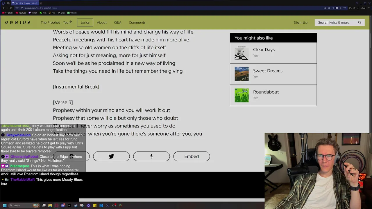The height and width of the screenshot is (209, 372).
Task: Take a snapshot with the capture icon
Action: tap(333, 8)
